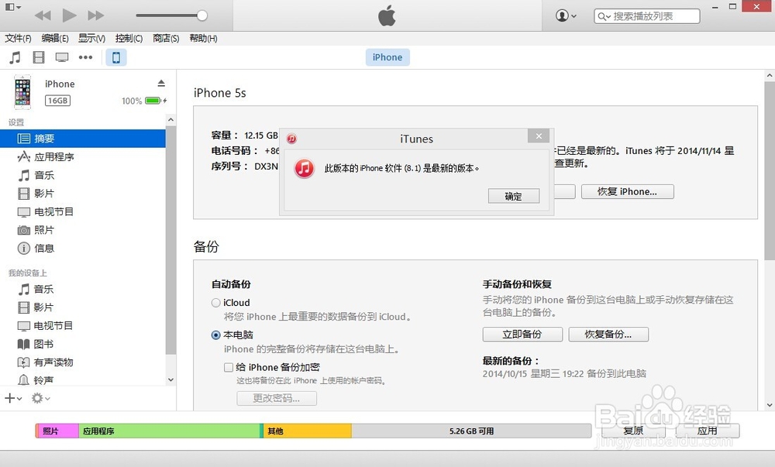
Task: Click main pane scrollbar up arrow
Action: pyautogui.click(x=770, y=76)
